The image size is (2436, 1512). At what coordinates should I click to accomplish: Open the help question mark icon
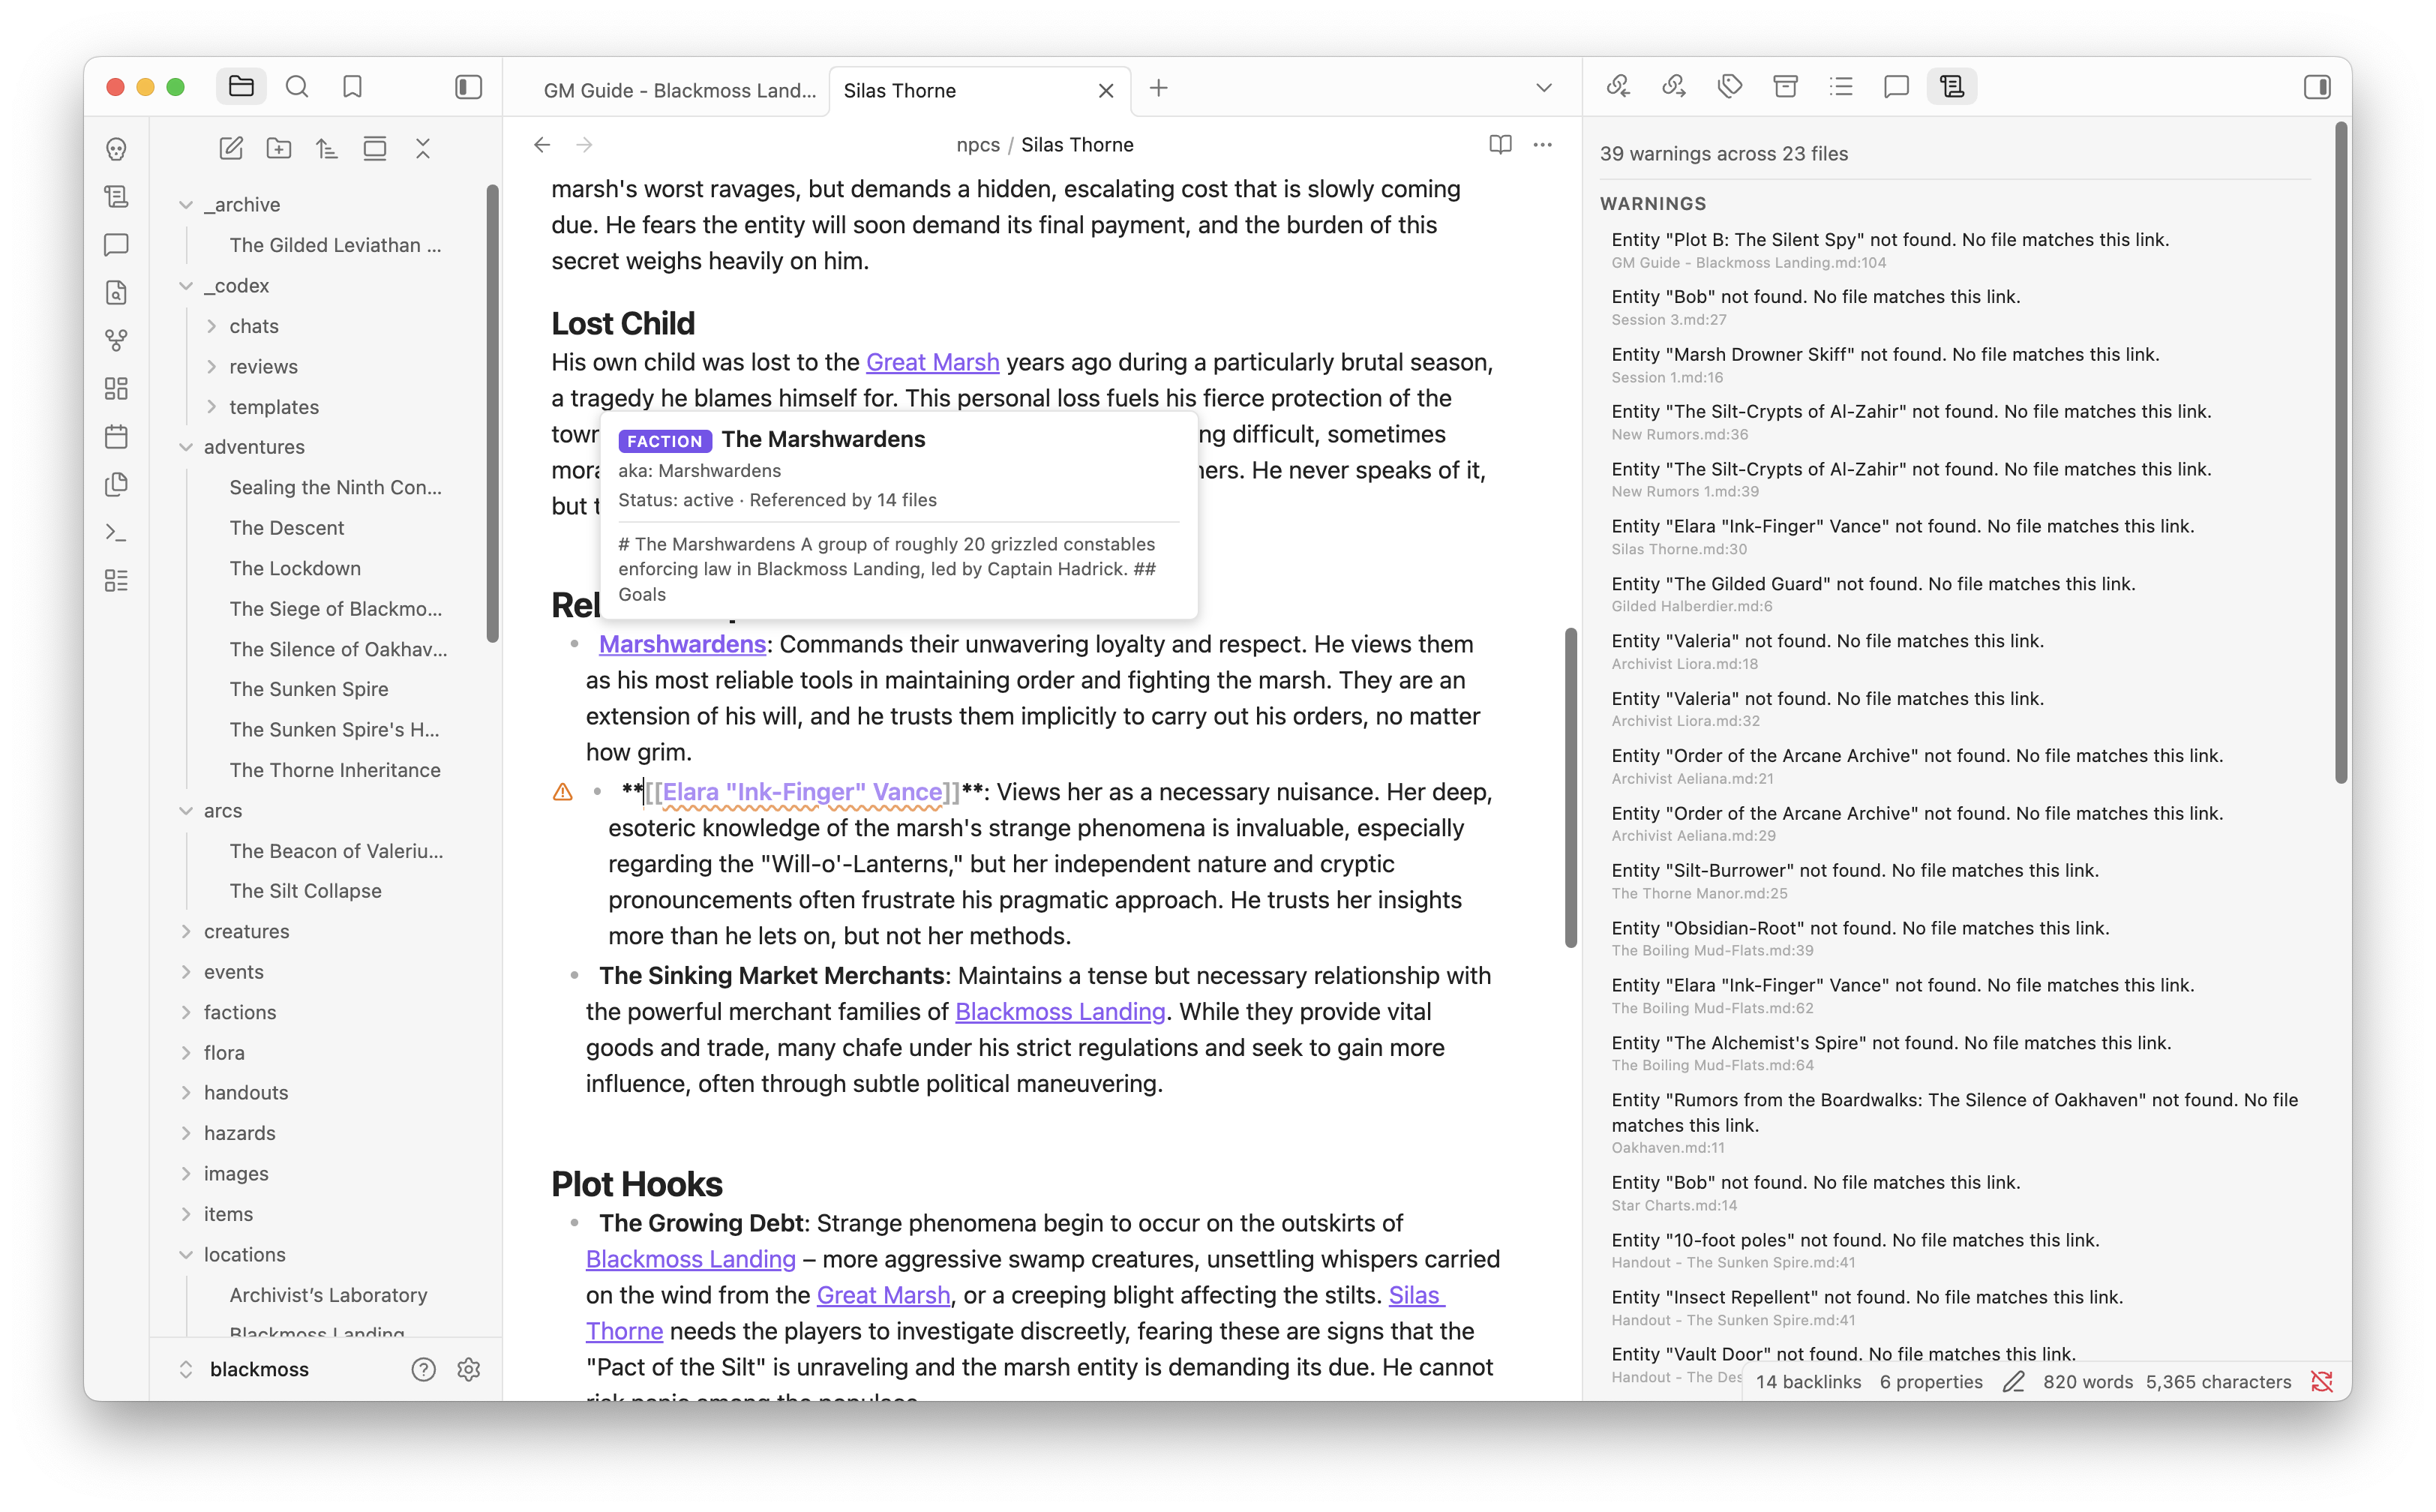click(x=424, y=1369)
